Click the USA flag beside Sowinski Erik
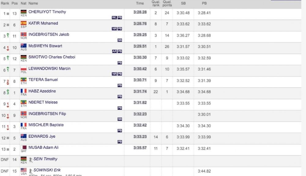Viewport: 306px width, 176px height. click(x=24, y=170)
